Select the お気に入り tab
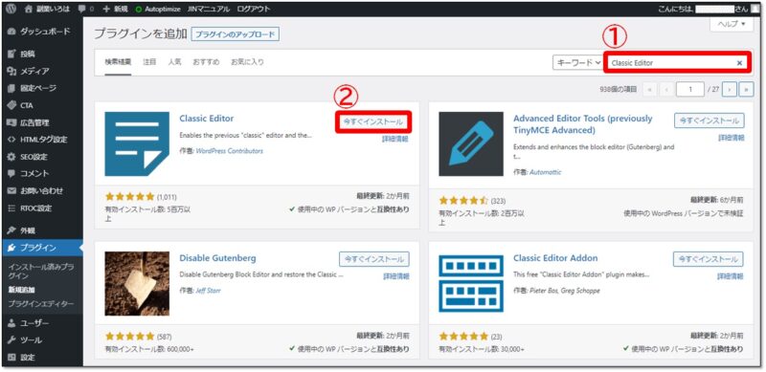The width and height of the screenshot is (766, 372). (x=247, y=62)
